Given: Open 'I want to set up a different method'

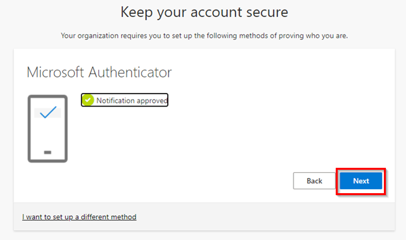Looking at the screenshot, I should [79, 217].
